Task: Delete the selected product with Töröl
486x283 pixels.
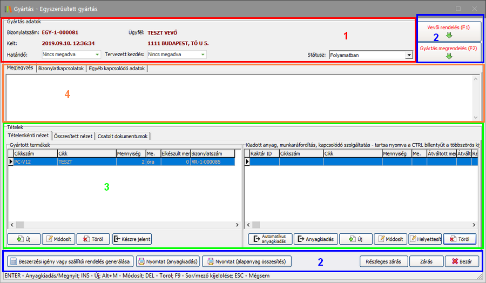Action: pos(92,239)
